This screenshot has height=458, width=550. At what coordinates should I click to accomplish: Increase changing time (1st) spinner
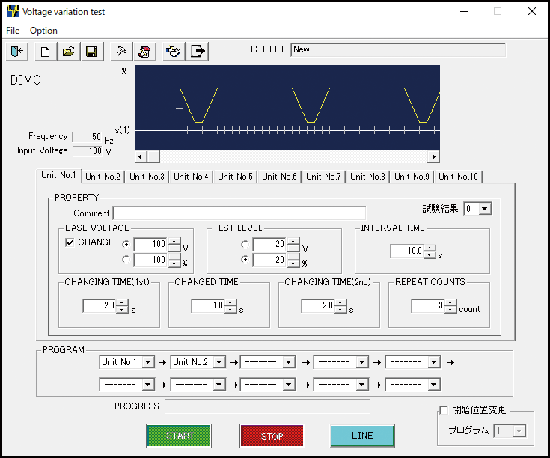click(122, 302)
